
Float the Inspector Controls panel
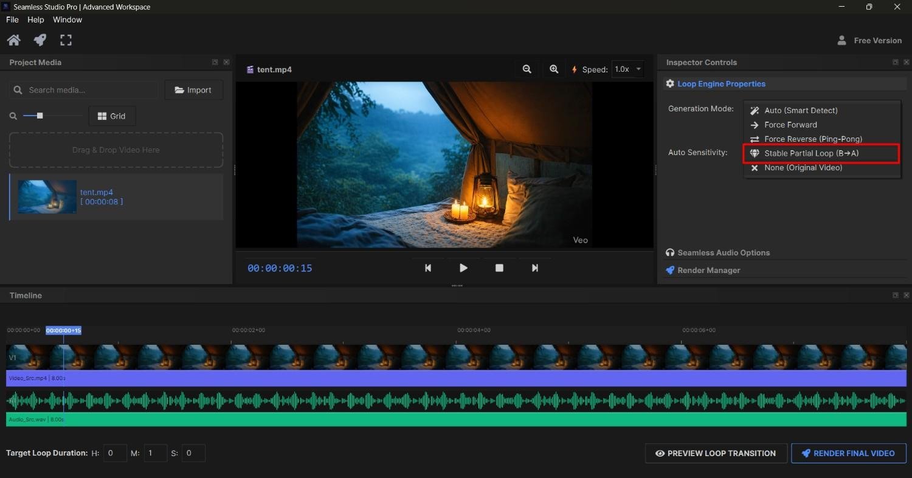(894, 62)
